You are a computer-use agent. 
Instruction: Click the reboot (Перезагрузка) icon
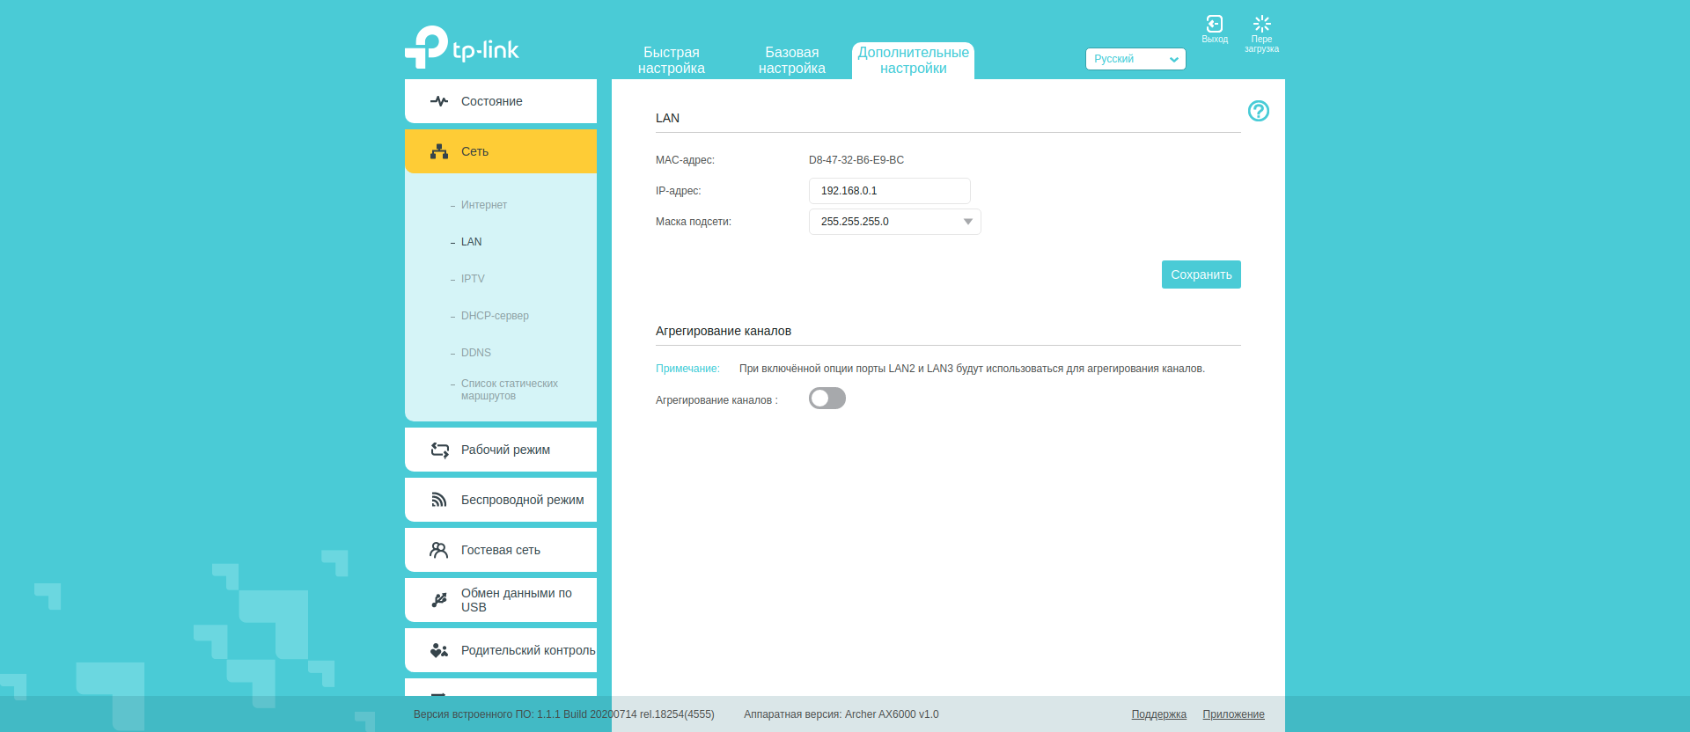tap(1261, 26)
